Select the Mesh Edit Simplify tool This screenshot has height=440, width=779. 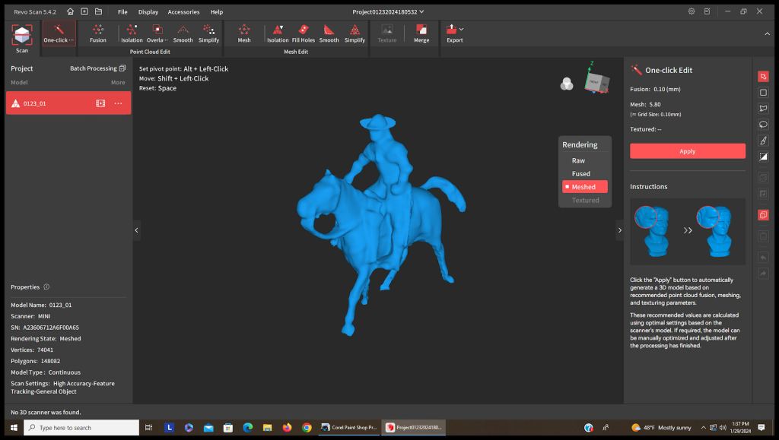point(355,33)
